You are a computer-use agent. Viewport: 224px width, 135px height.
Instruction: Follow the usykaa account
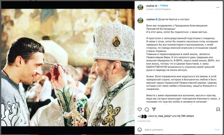(164, 6)
